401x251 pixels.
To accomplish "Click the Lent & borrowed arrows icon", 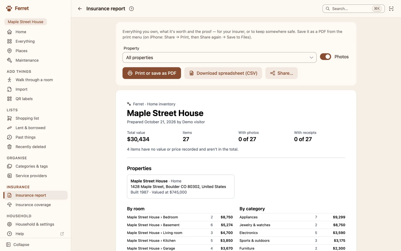I will [x=10, y=128].
